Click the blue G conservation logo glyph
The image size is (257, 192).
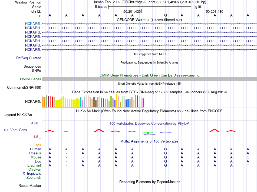tap(166, 133)
